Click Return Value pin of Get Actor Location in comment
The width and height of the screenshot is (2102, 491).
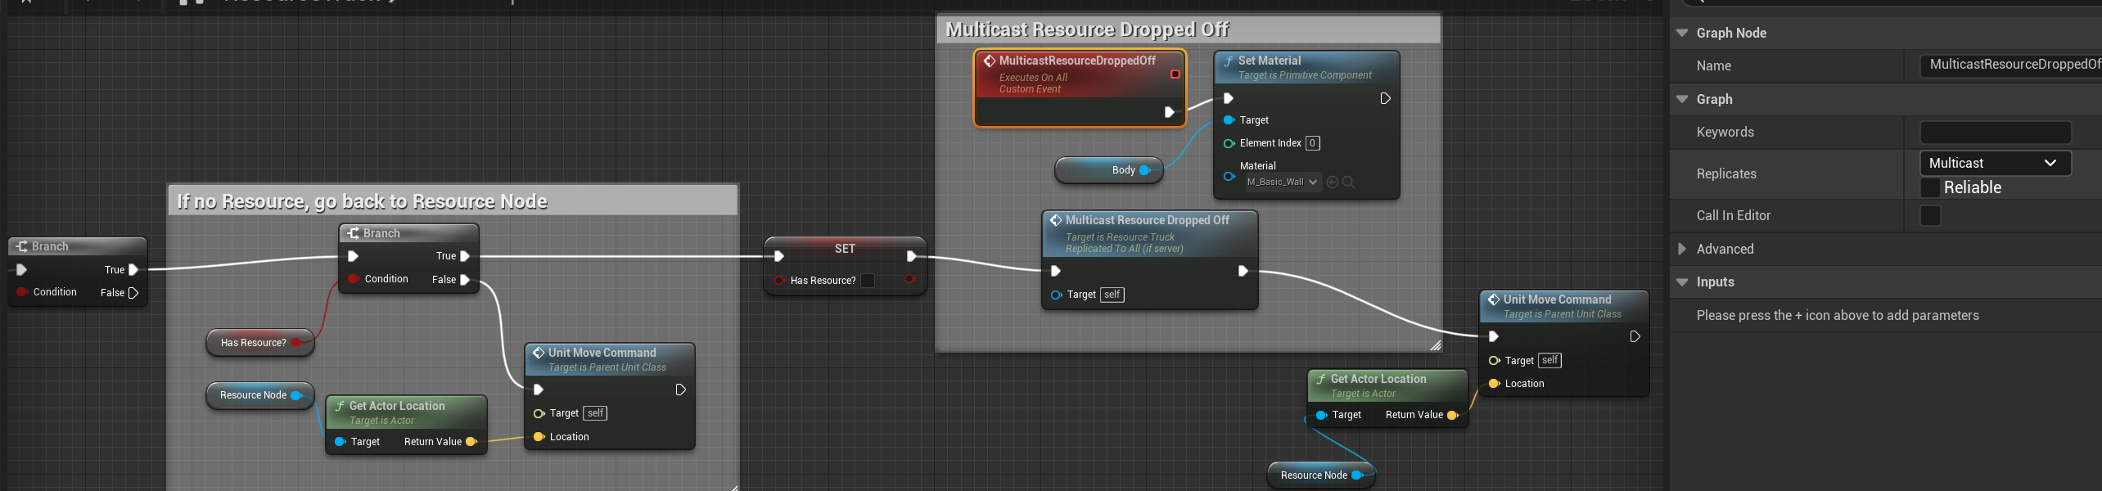coord(471,442)
